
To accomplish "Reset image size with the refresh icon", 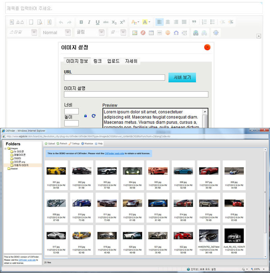I will (93, 116).
